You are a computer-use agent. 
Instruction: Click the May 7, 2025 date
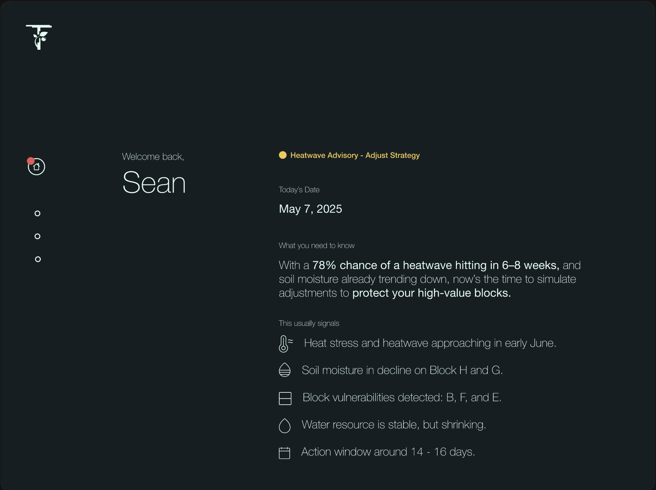coord(311,209)
